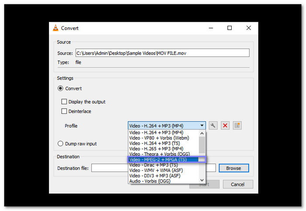Click the create new profile icon
Viewport: 306px width, 211px height.
(237, 126)
